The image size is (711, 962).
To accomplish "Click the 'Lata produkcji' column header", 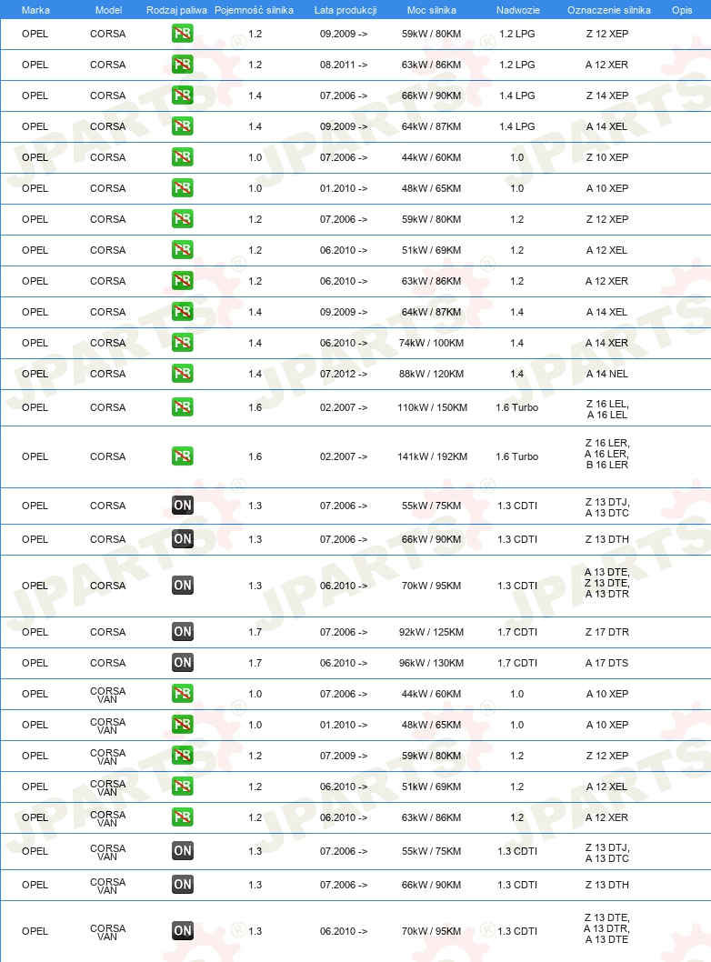I will point(345,10).
